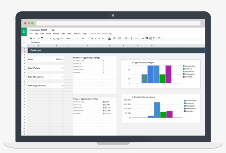Click the folder icon beside title
Screen dimensions: 226x153
[x=53, y=30]
